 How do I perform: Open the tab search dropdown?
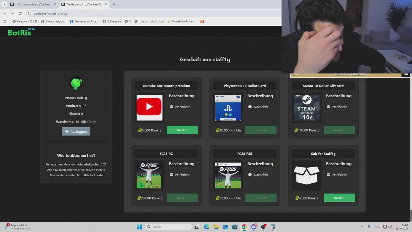(x=4, y=5)
